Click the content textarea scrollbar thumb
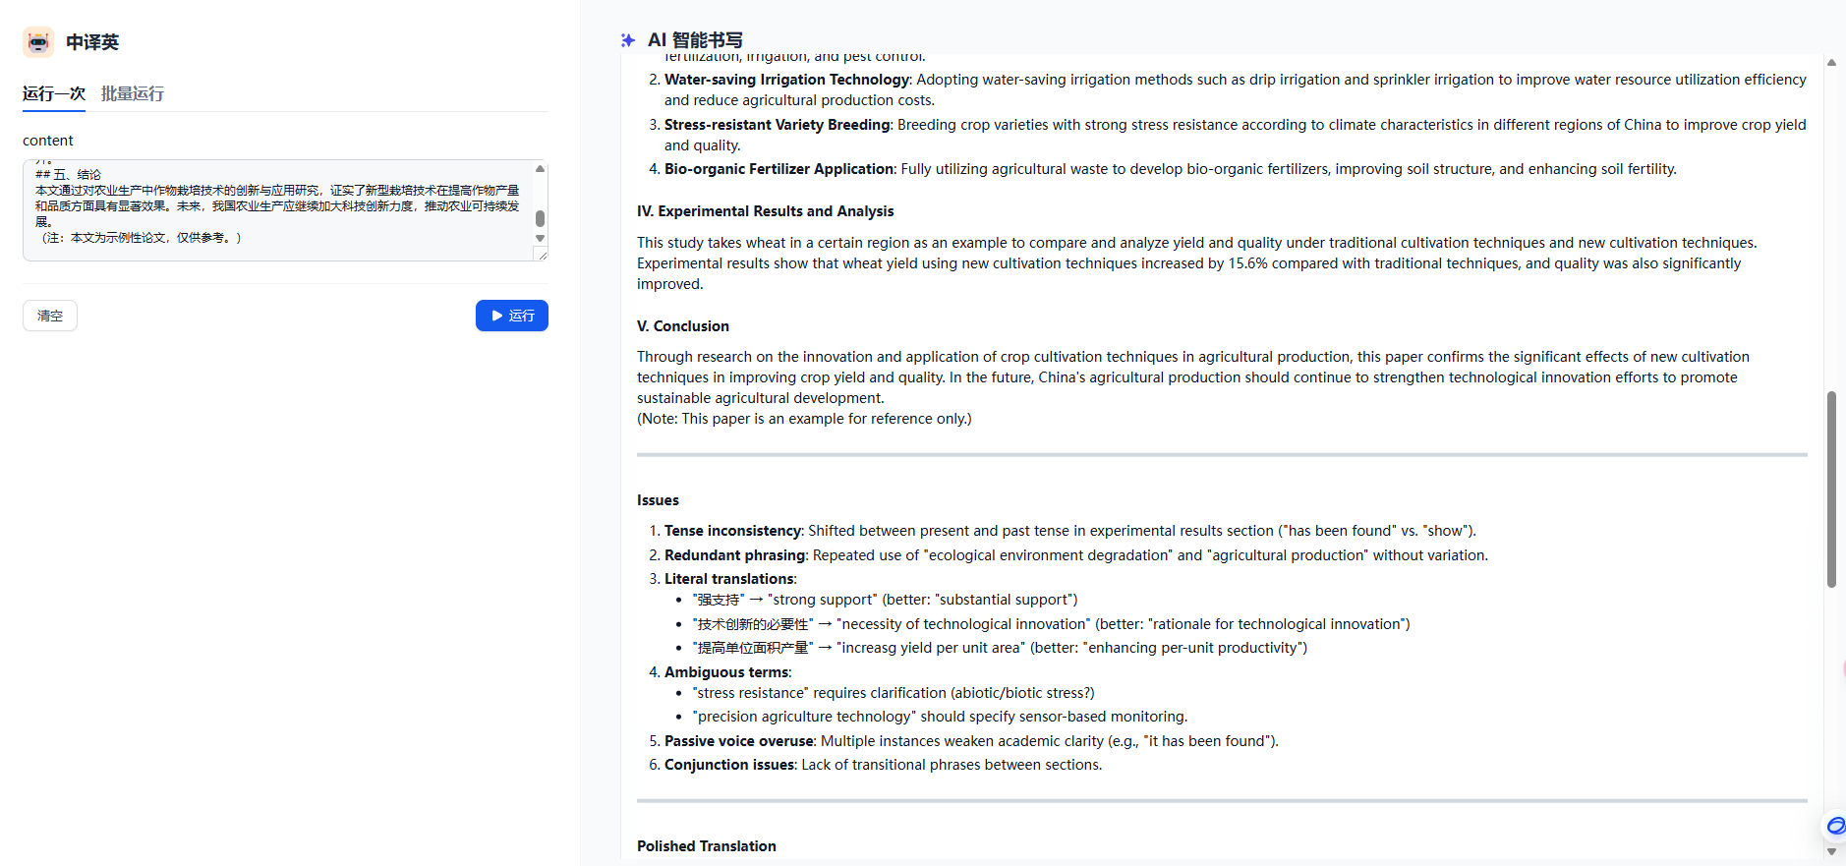Image resolution: width=1846 pixels, height=866 pixels. click(x=540, y=218)
